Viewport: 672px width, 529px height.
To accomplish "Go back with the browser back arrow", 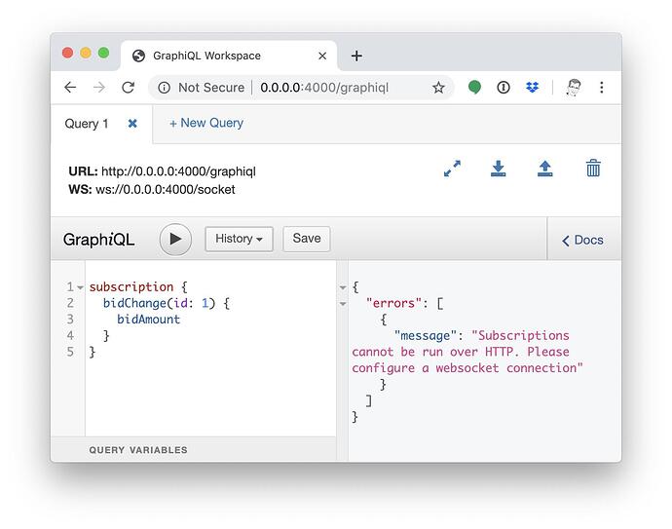I will tap(70, 88).
